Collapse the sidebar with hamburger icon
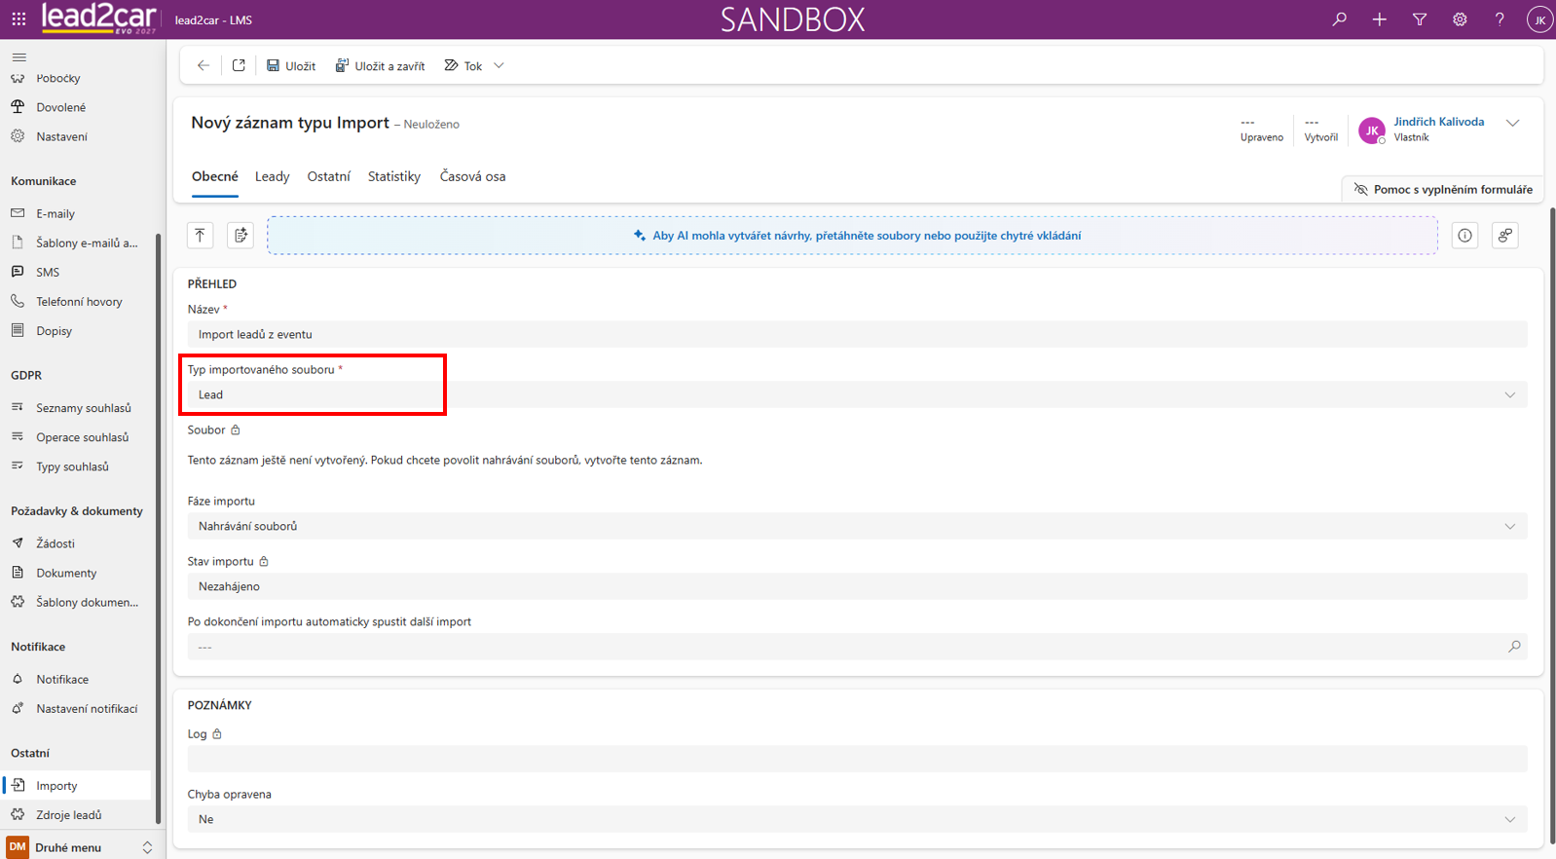1556x859 pixels. click(19, 57)
